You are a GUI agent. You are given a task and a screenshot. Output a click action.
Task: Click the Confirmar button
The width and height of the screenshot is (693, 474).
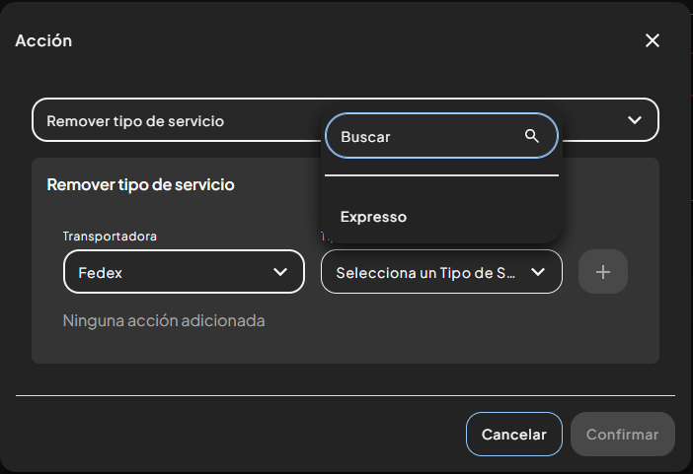click(x=623, y=434)
